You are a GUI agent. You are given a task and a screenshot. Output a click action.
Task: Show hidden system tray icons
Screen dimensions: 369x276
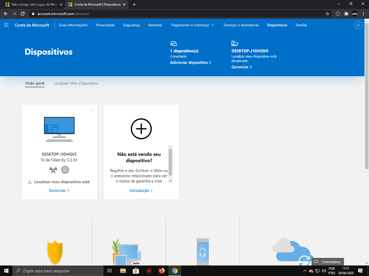coord(305,271)
